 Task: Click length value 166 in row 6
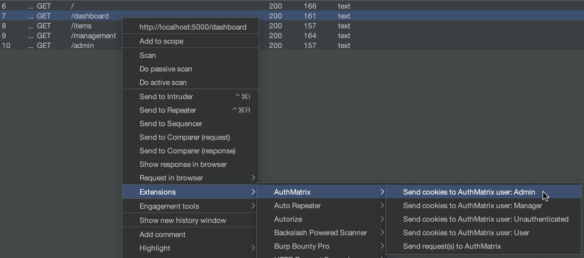coord(310,6)
